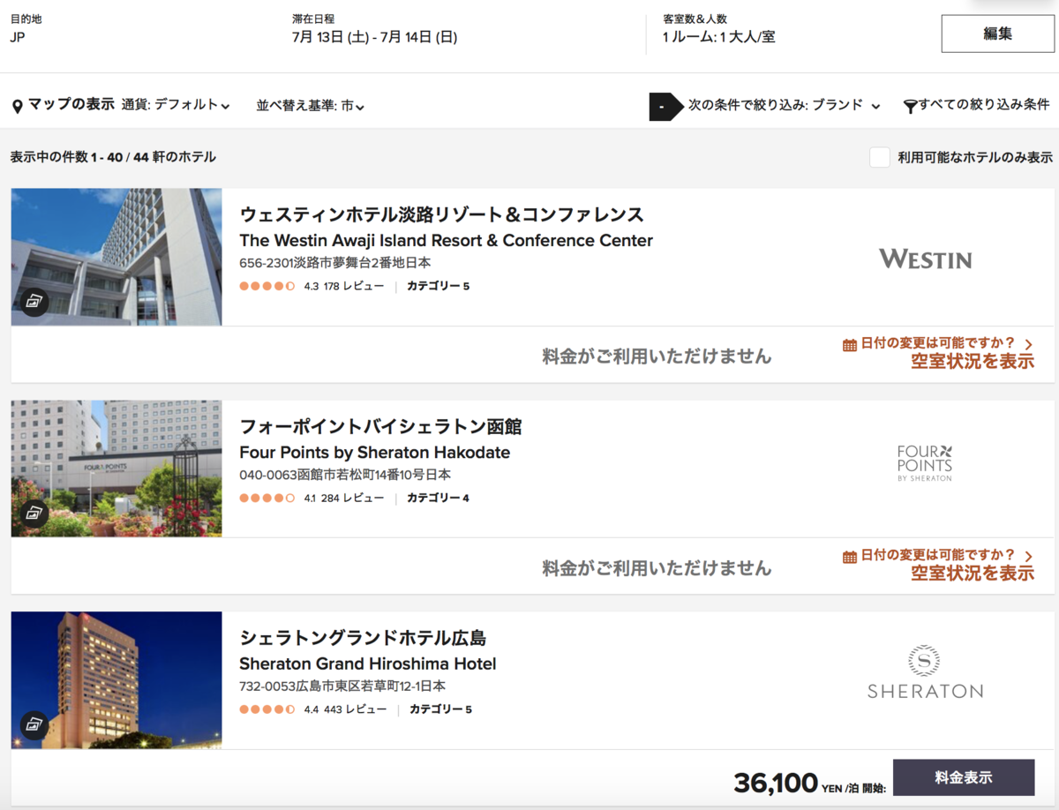This screenshot has height=810, width=1059.
Task: Click Sheraton Grand Hiroshima hotel photo
Action: click(x=116, y=680)
